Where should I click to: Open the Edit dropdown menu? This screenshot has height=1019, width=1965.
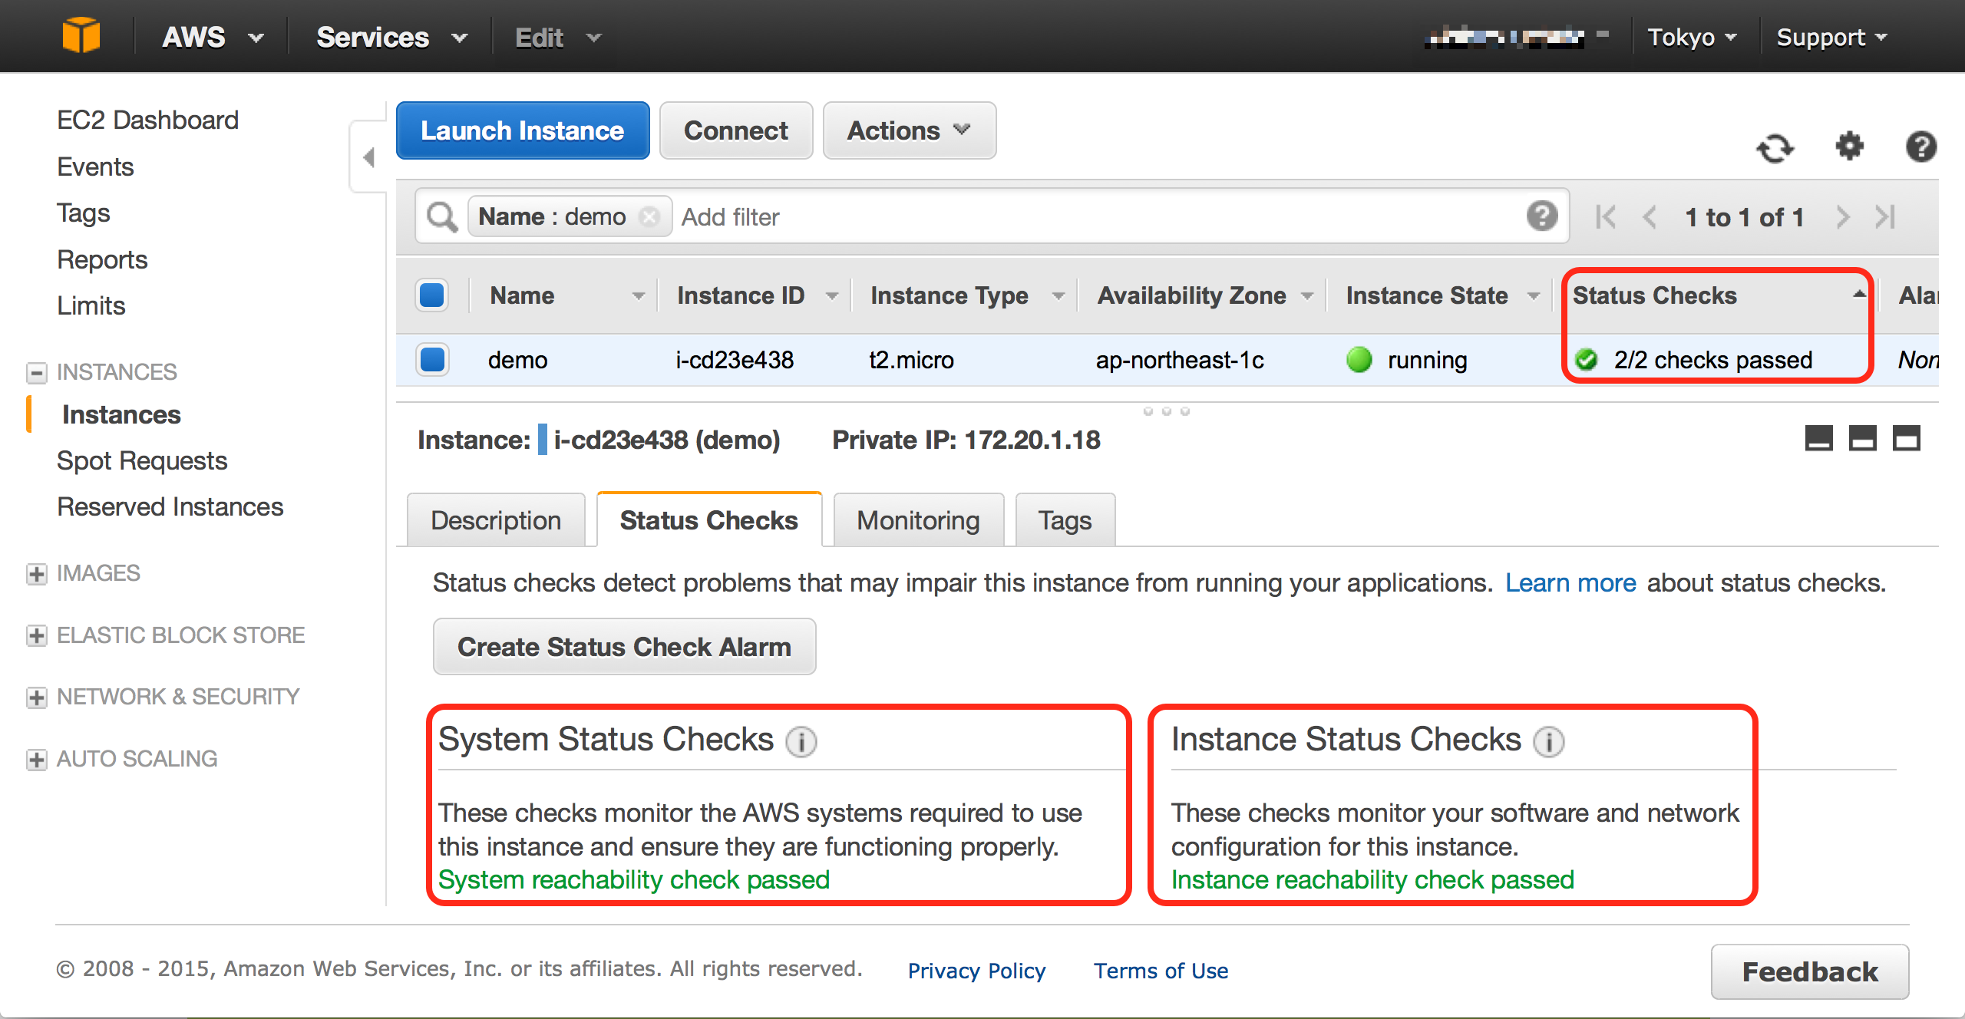click(558, 37)
